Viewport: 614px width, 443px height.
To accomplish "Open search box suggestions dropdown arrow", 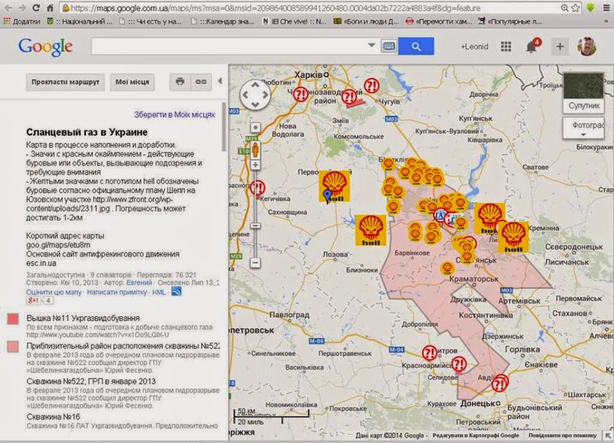I will [x=372, y=46].
